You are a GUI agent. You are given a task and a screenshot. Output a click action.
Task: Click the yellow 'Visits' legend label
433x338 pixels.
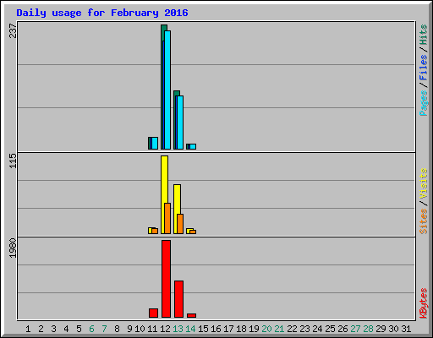[x=424, y=183]
